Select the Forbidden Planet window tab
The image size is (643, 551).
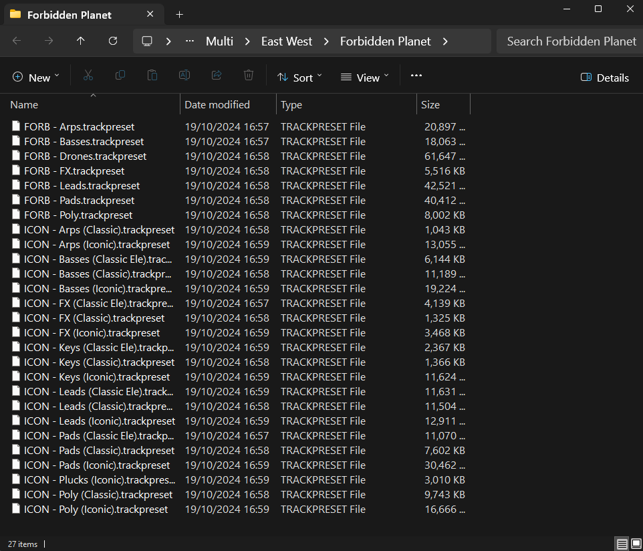pos(84,15)
